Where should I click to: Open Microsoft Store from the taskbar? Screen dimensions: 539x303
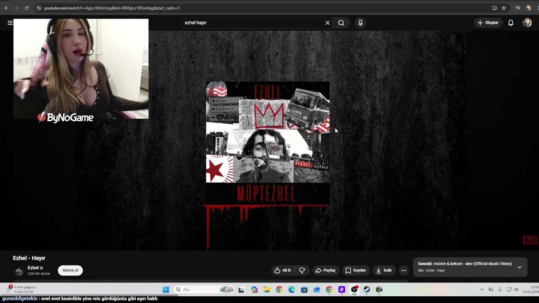click(304, 290)
